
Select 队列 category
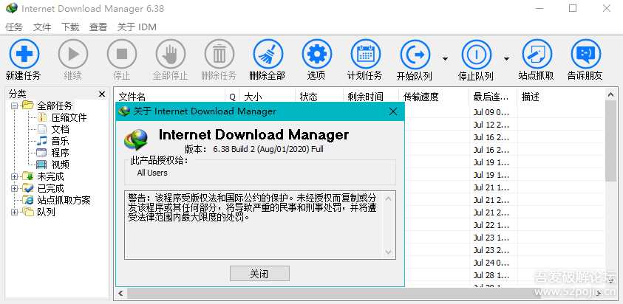point(46,212)
